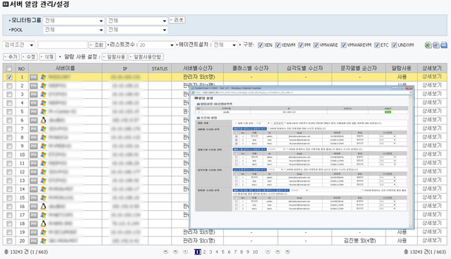Go to next page pagination icon
The image size is (451, 259).
point(268,251)
